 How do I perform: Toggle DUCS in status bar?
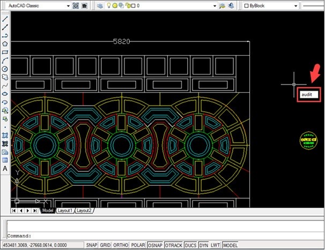190,245
